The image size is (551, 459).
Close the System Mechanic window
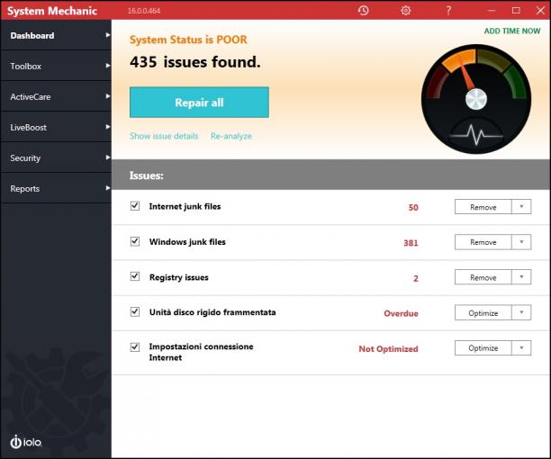pyautogui.click(x=540, y=11)
